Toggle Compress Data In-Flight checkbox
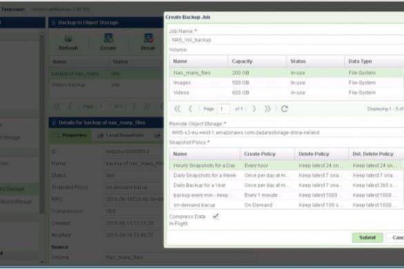This screenshot has height=269, width=404. click(215, 217)
